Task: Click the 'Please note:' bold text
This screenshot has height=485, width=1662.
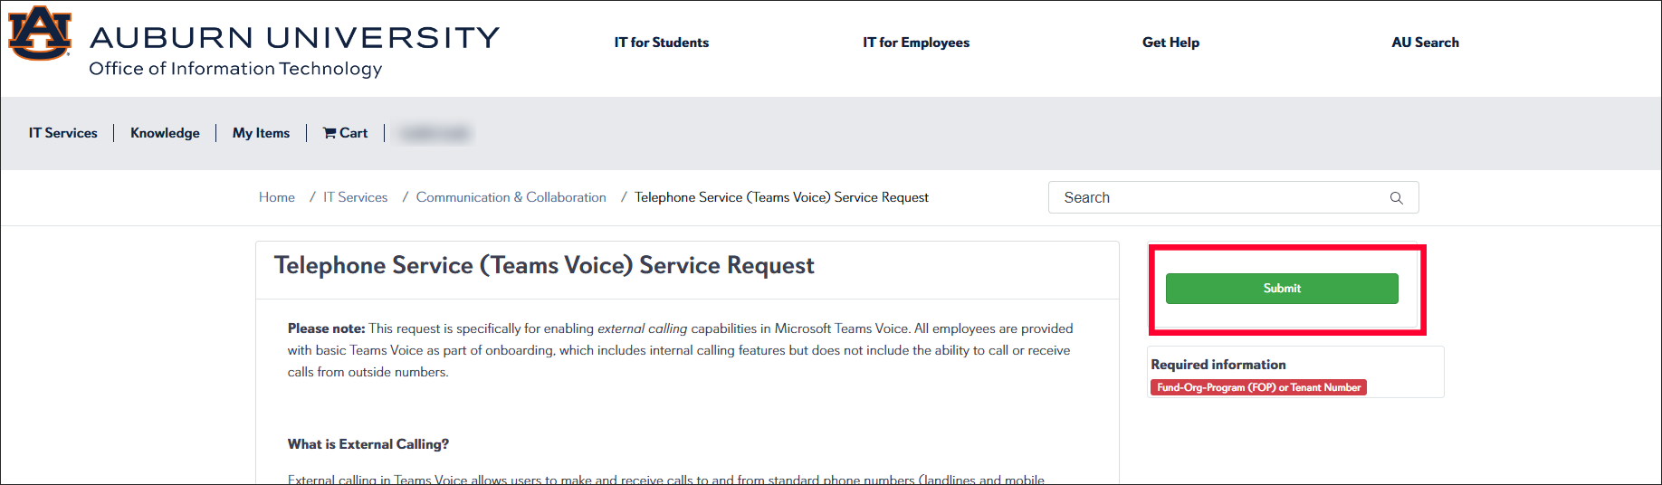Action: (327, 328)
